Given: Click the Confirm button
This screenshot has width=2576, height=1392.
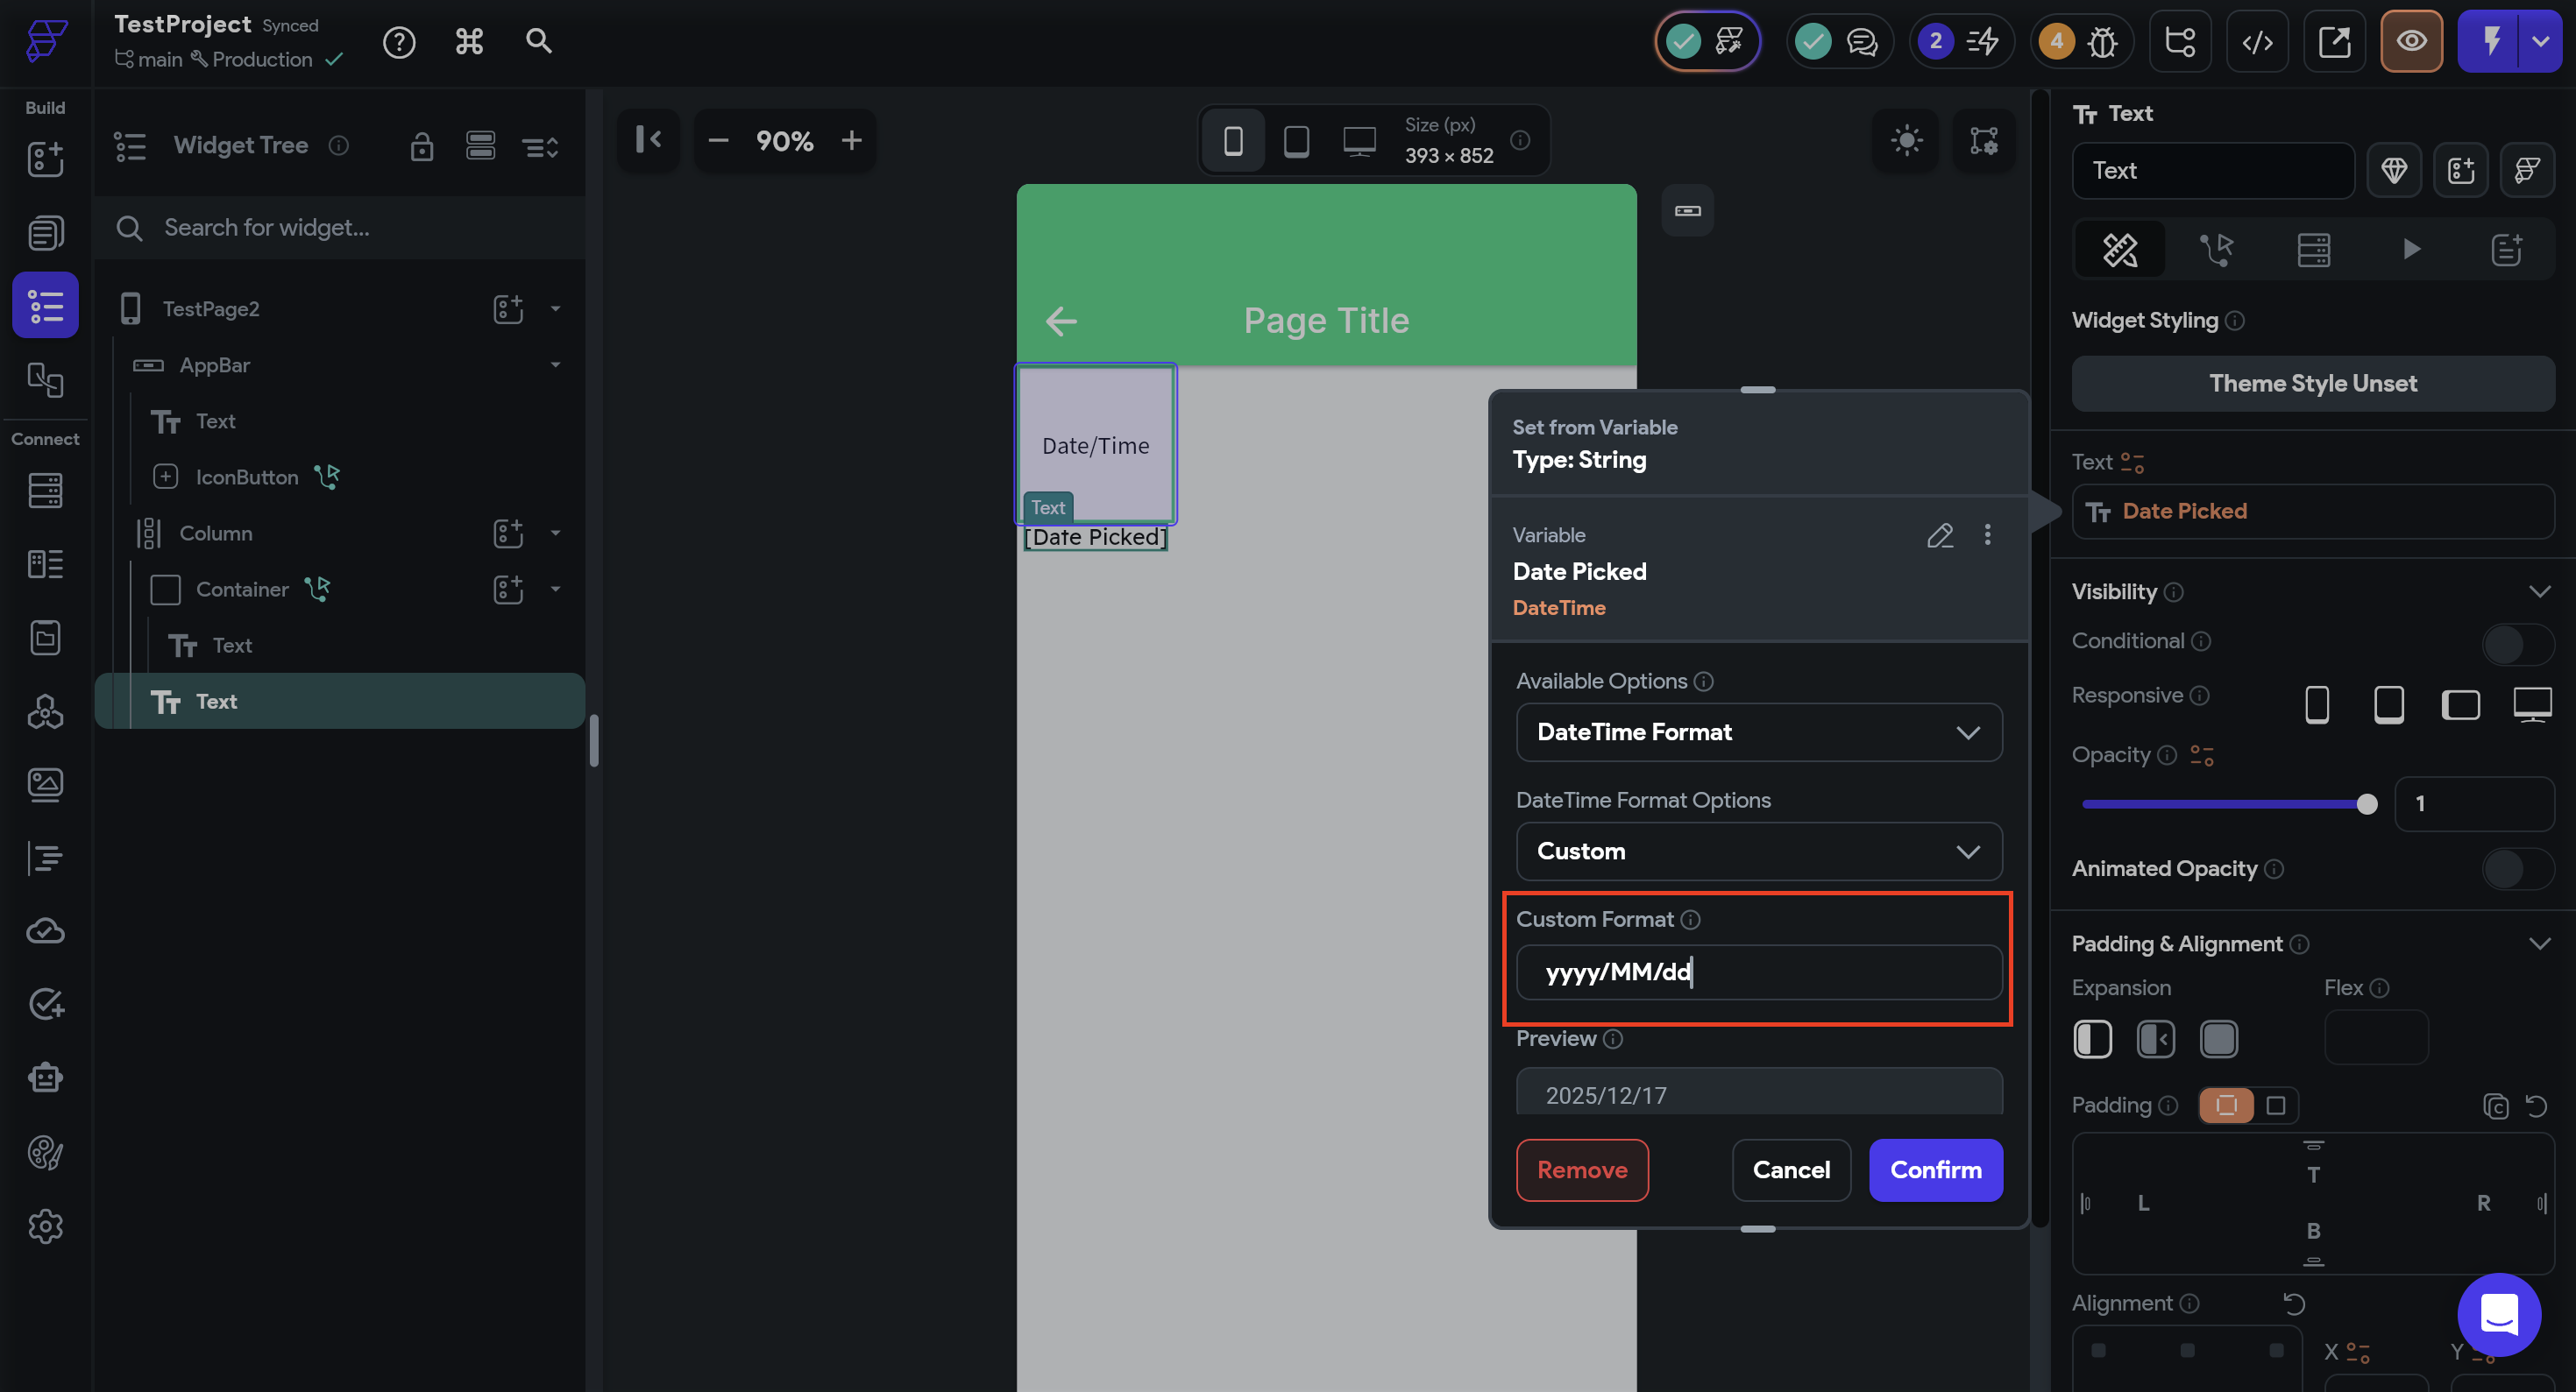Looking at the screenshot, I should tap(1935, 1169).
